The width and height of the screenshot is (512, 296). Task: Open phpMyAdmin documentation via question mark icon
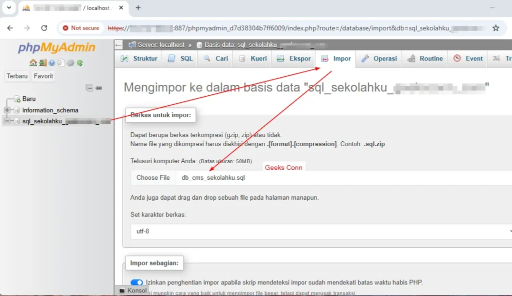coord(51,63)
